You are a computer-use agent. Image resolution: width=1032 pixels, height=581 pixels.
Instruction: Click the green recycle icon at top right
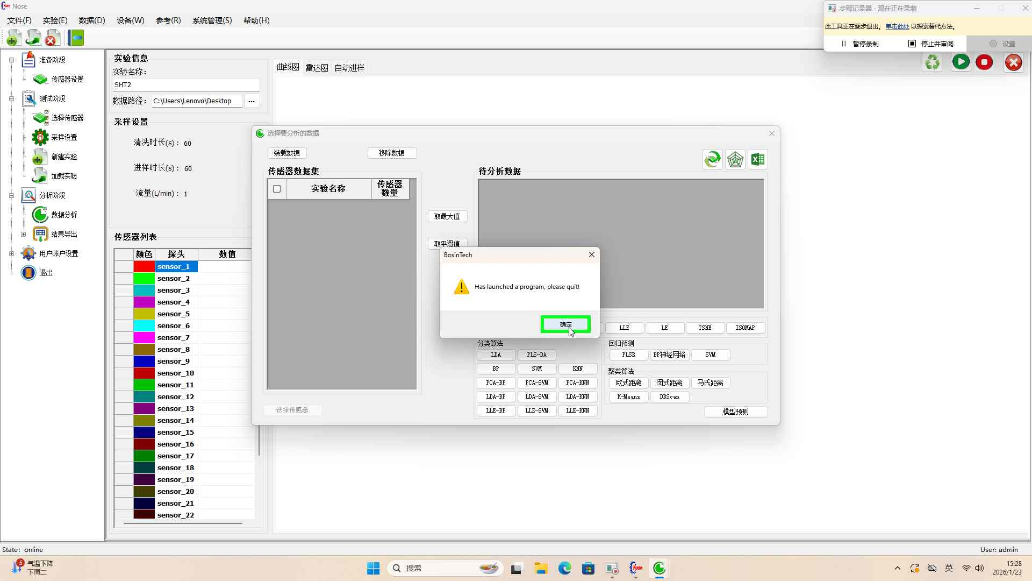pos(932,62)
